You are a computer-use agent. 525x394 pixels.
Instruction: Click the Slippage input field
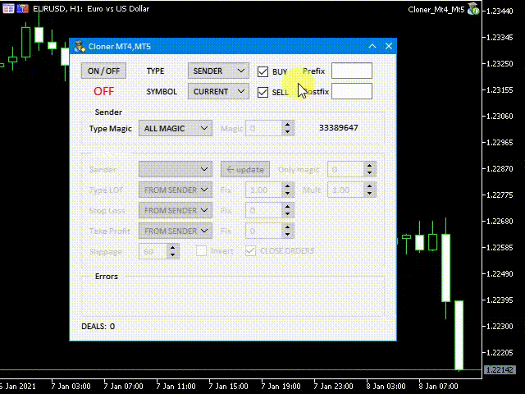click(x=153, y=251)
